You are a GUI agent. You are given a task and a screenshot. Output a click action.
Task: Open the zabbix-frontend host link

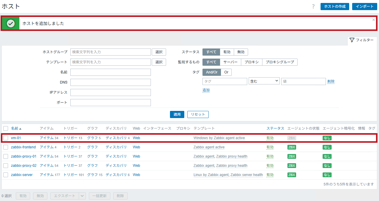point(23,147)
